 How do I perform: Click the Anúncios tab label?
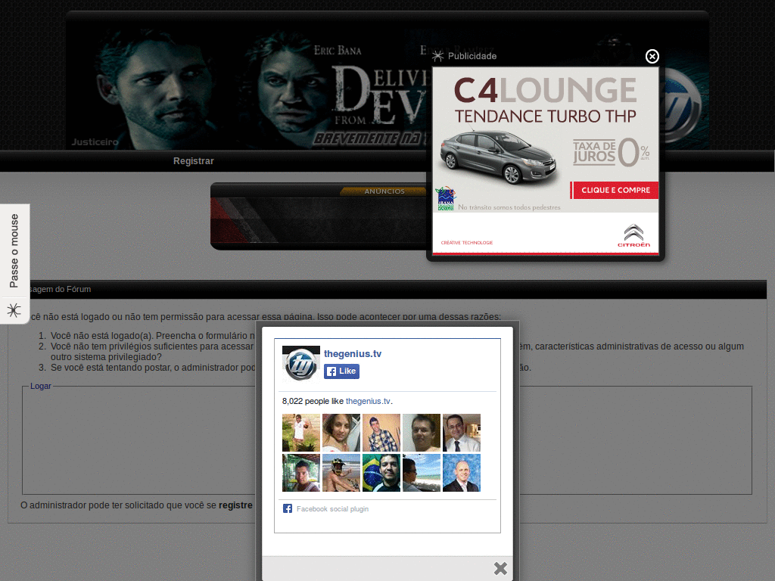coord(384,191)
